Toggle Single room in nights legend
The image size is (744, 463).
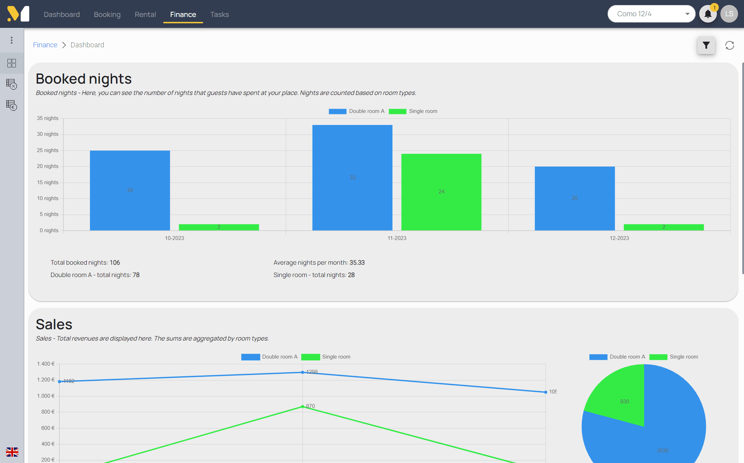point(413,111)
